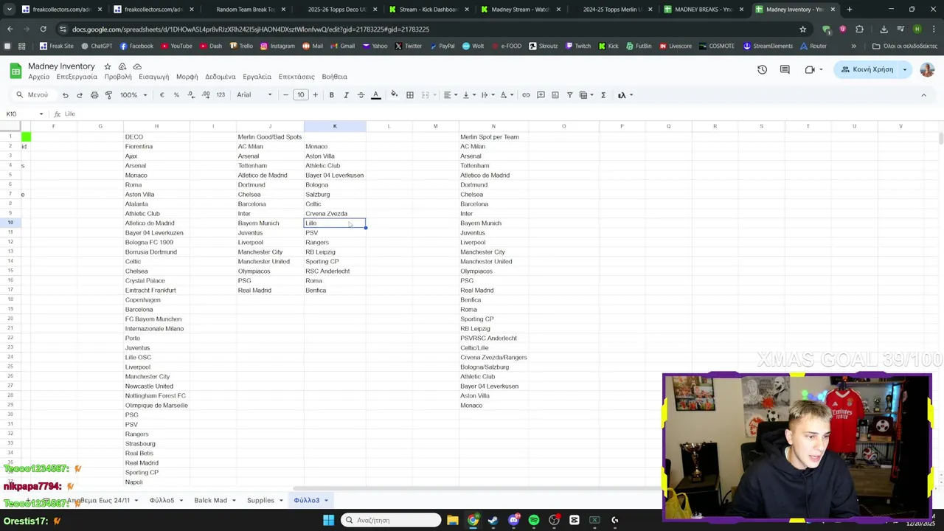The width and height of the screenshot is (944, 531).
Task: Increase font size with plus button
Action: tap(315, 95)
